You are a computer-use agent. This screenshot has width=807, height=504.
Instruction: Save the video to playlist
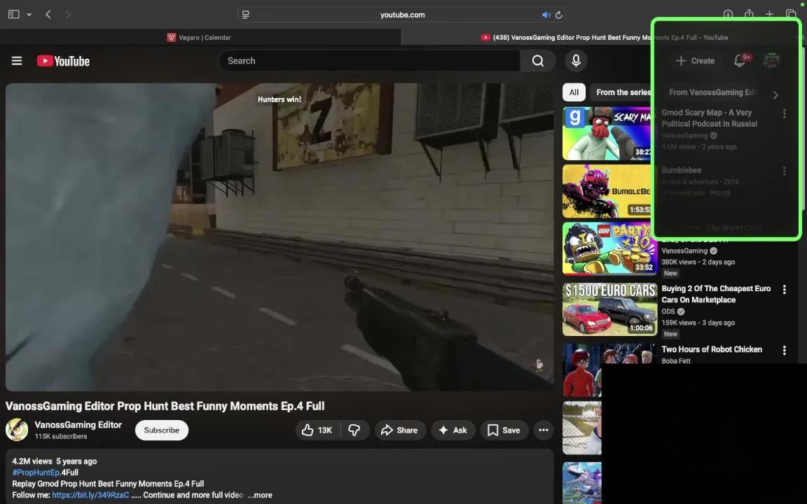point(504,430)
